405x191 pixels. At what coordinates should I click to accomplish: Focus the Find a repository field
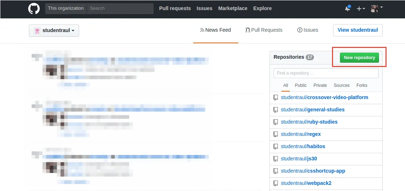[x=326, y=73]
